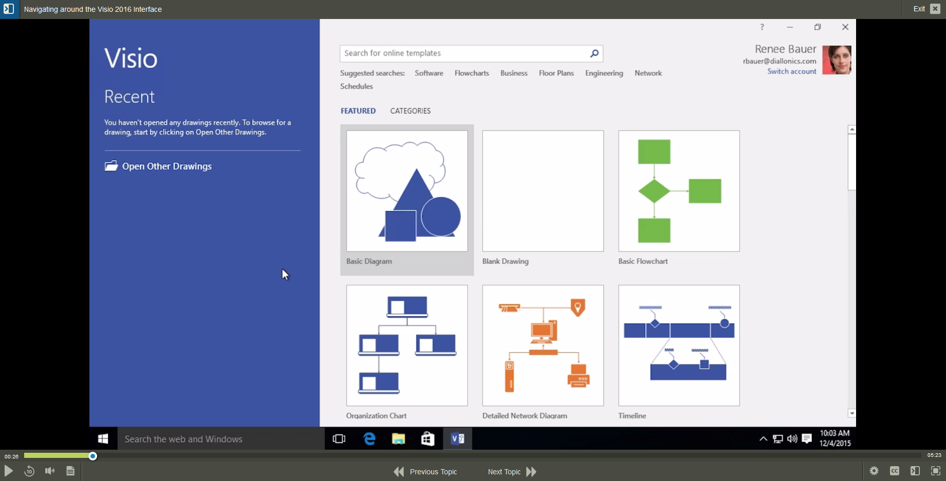Image resolution: width=946 pixels, height=481 pixels.
Task: Rewind the video 10 seconds
Action: 29,471
